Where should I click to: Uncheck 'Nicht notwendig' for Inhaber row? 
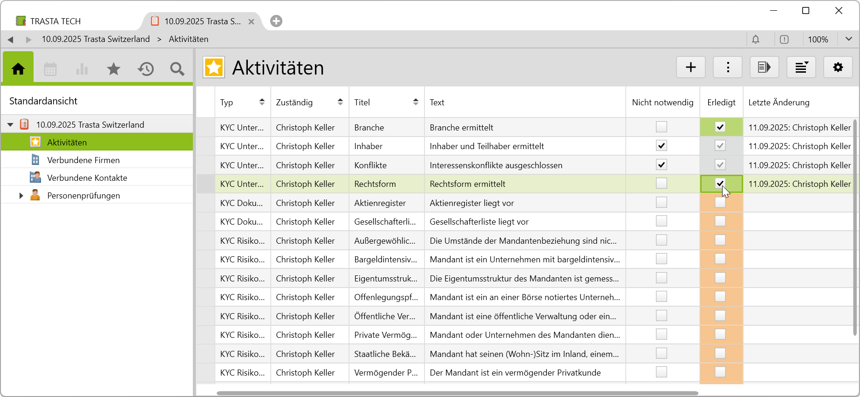point(661,146)
